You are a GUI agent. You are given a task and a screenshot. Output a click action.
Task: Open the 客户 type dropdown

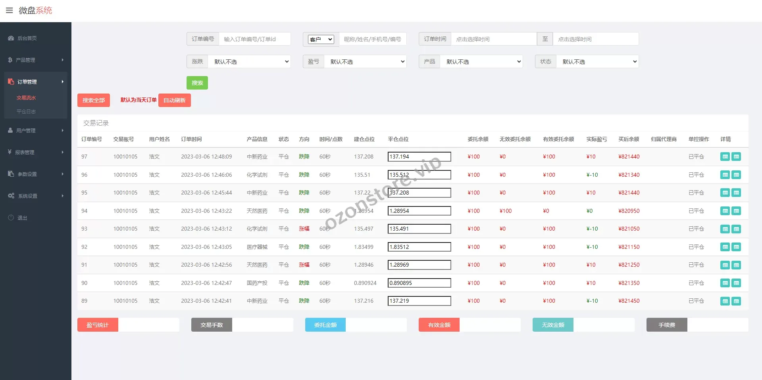tap(321, 39)
